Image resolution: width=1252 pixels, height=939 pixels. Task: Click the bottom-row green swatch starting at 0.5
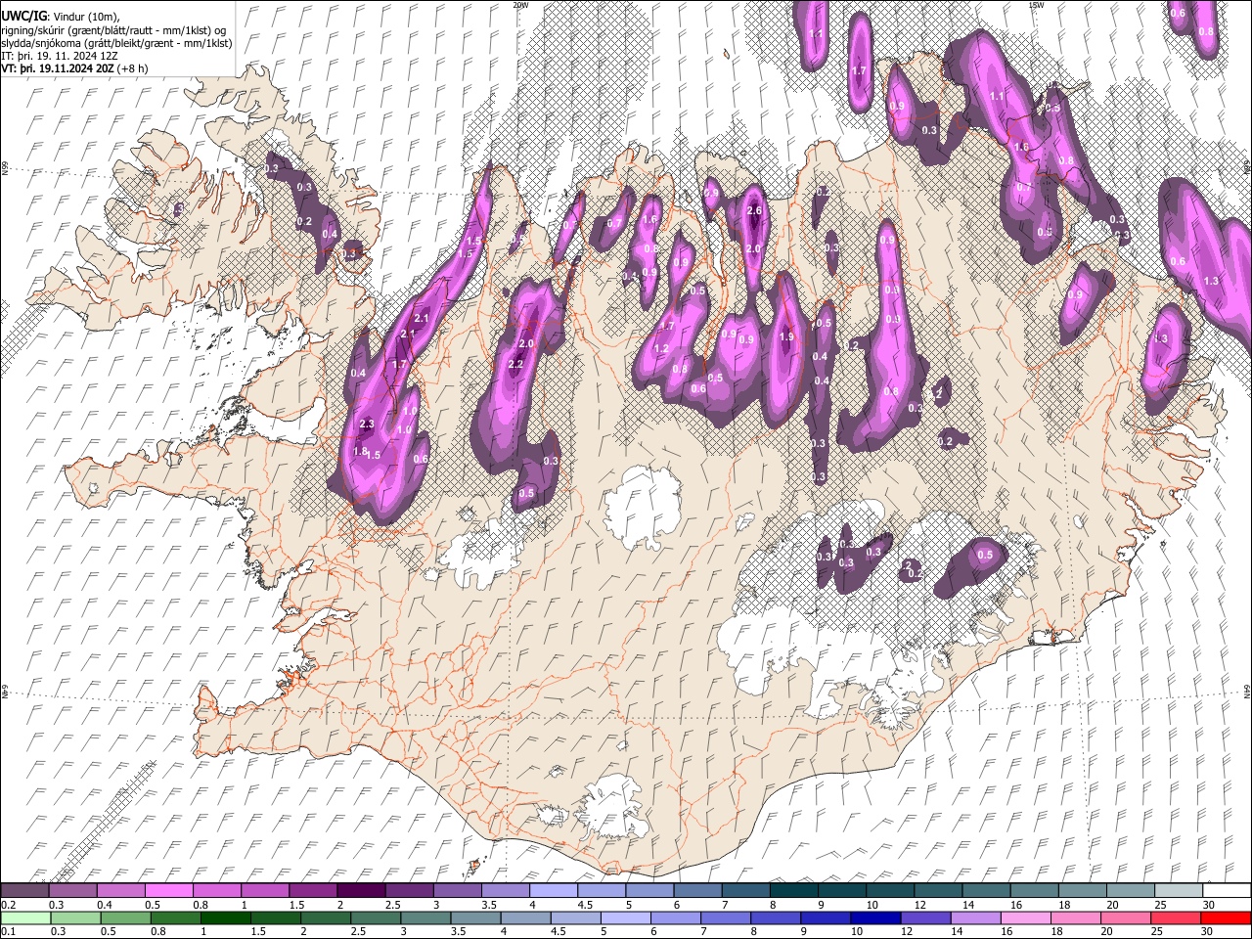coord(125,918)
